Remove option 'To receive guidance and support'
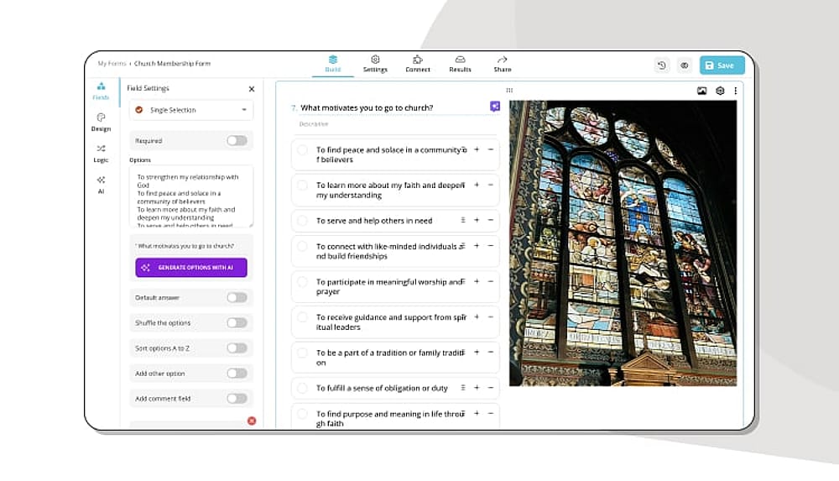 coord(490,316)
